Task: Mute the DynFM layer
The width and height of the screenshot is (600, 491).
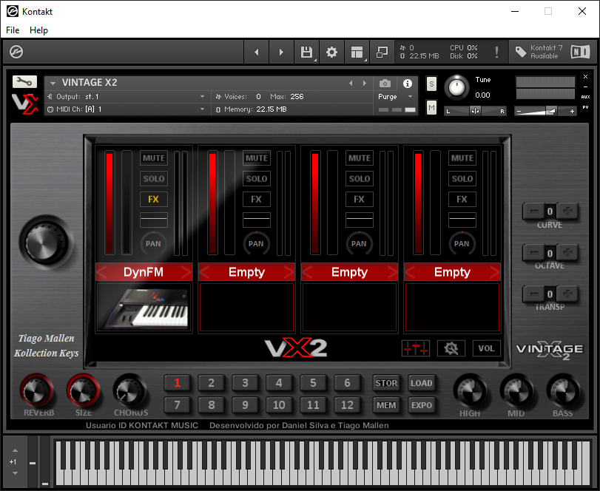Action: point(153,158)
